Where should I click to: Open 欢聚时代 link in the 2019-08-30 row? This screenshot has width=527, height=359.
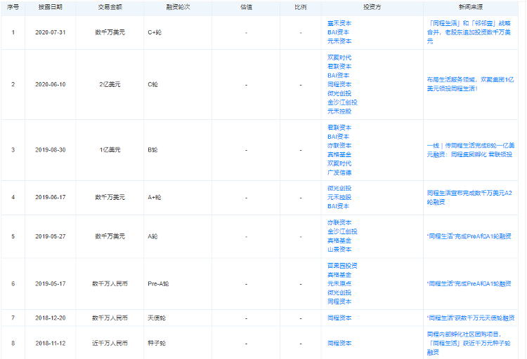click(x=339, y=163)
